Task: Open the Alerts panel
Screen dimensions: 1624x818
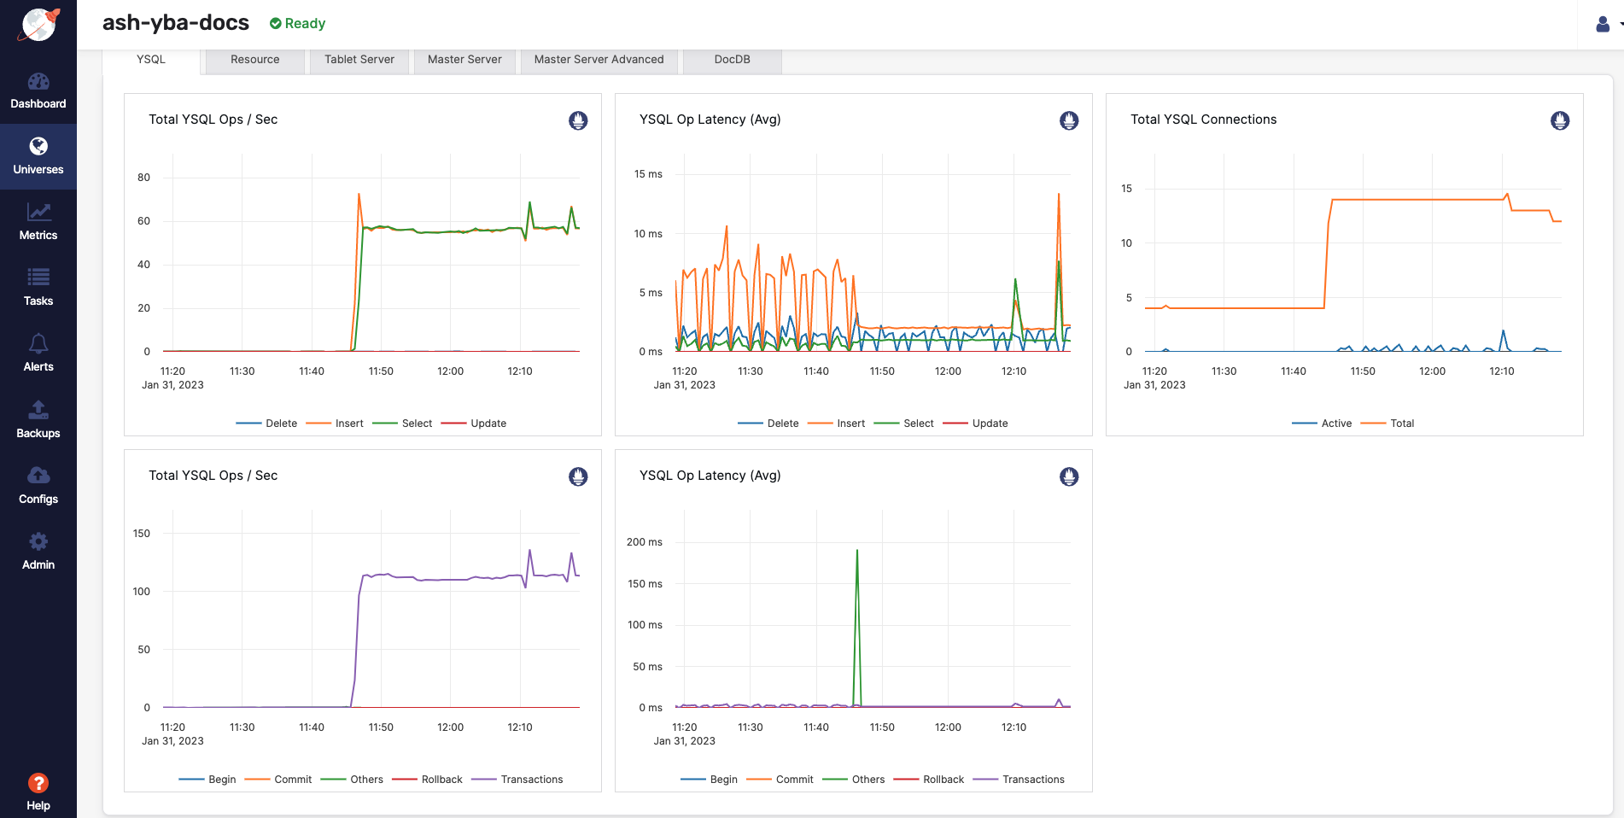Action: (38, 353)
